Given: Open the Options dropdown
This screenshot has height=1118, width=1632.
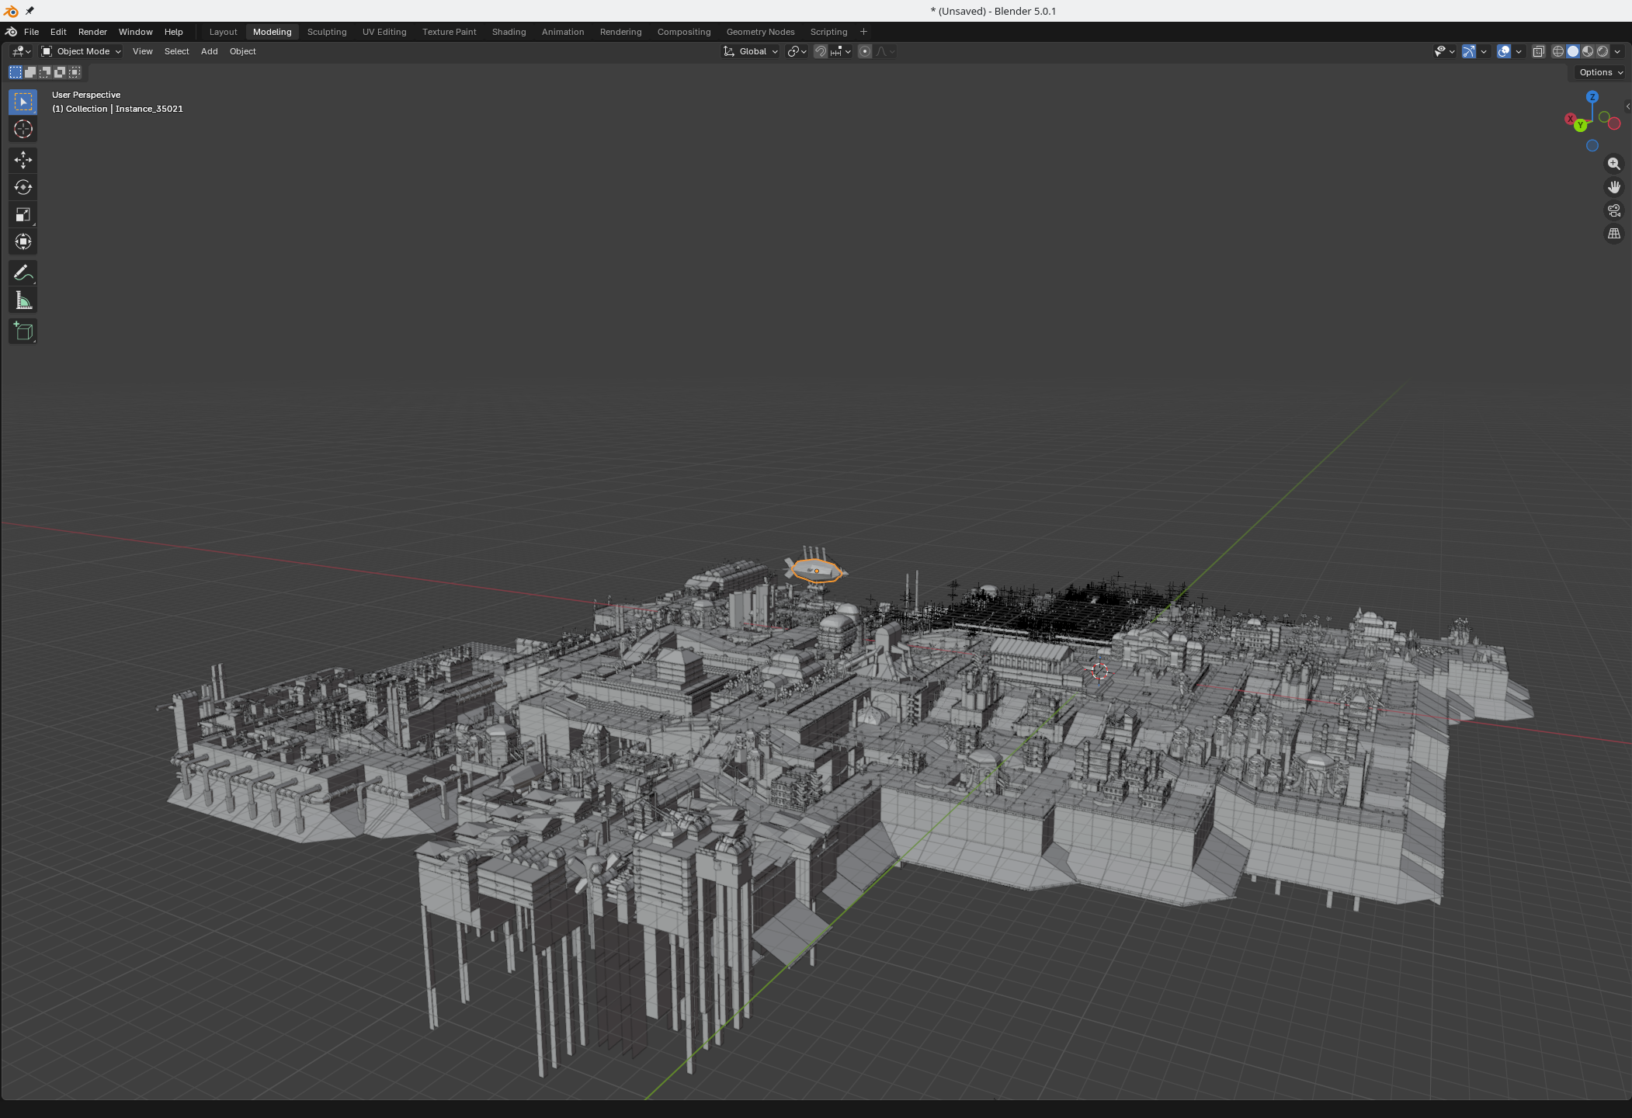Looking at the screenshot, I should coord(1601,72).
